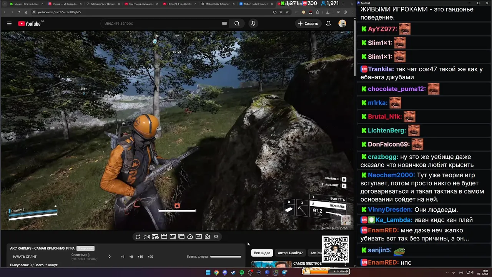492x277 pixels.
Task: Open the gear settings in player toolbar
Action: [216, 237]
